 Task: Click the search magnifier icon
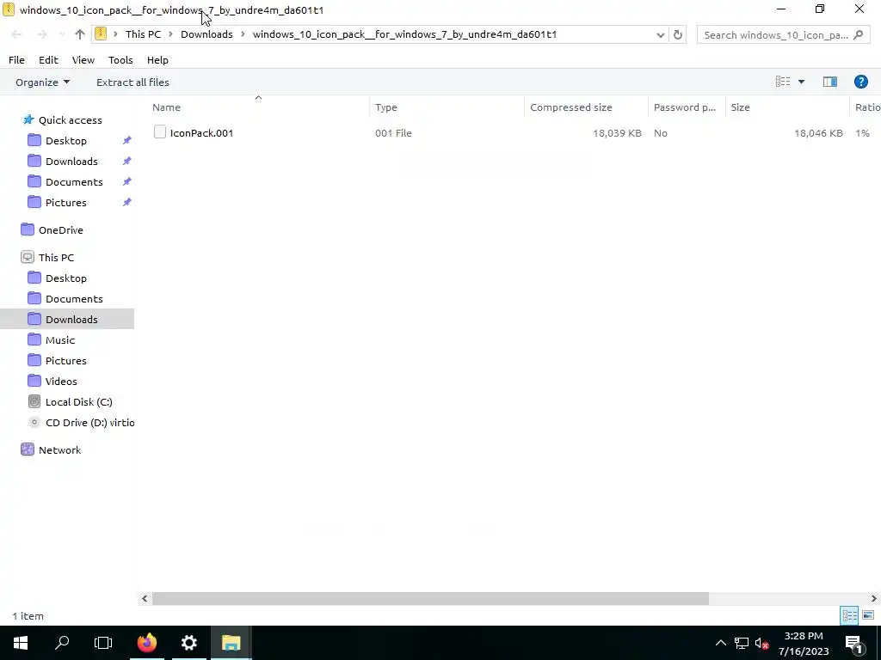click(x=858, y=34)
